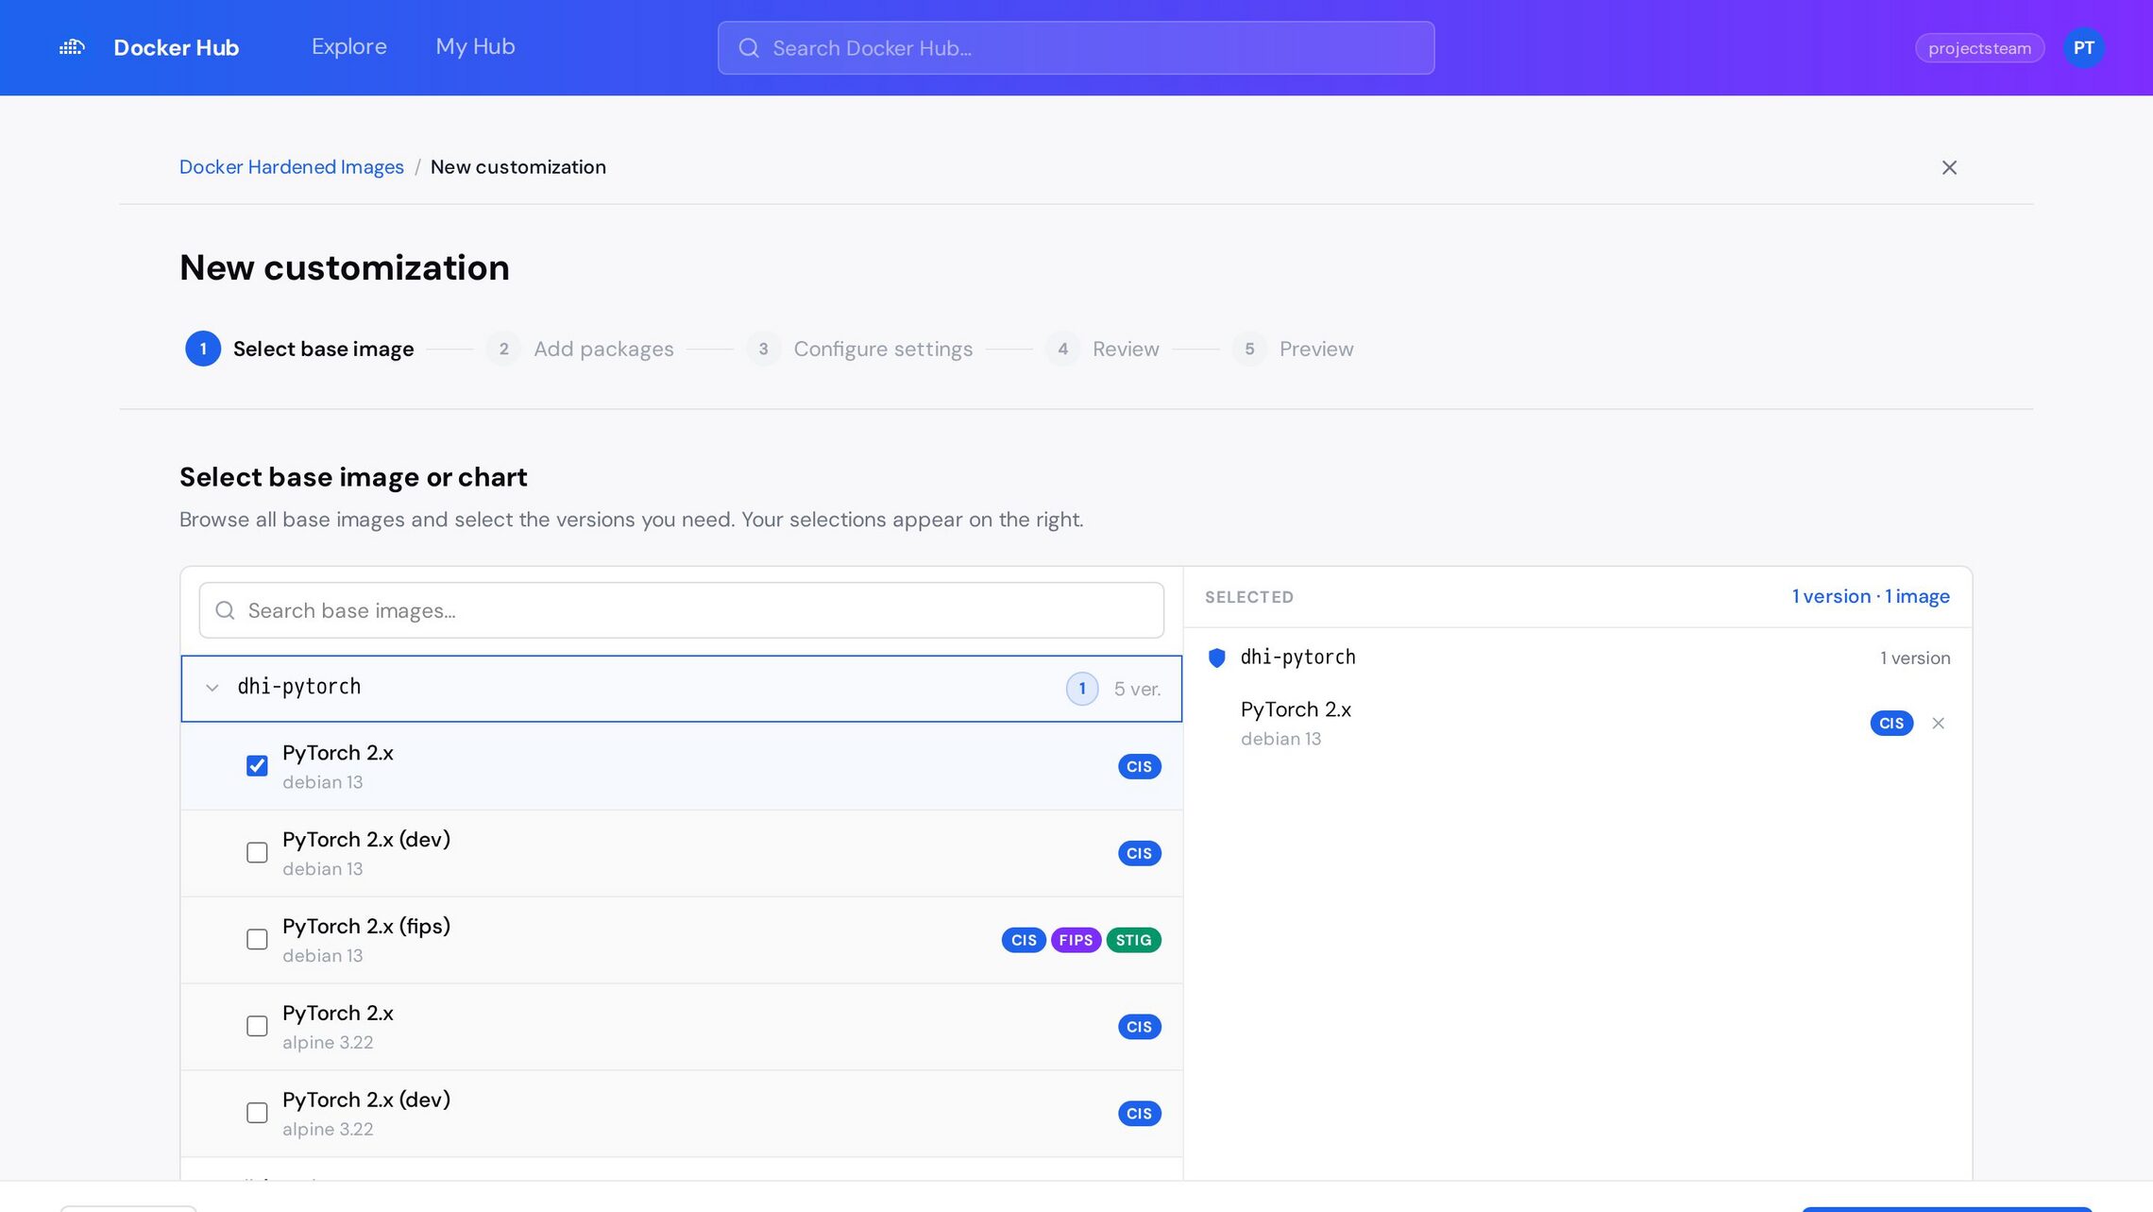Click CIS badge on checked PyTorch 2.x debian 13
This screenshot has height=1212, width=2153.
click(x=1139, y=766)
